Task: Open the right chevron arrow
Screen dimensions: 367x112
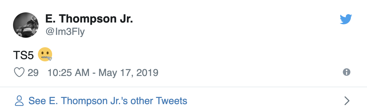Action: [x=347, y=101]
